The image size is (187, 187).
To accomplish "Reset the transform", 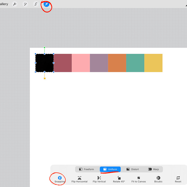I will 178,179.
